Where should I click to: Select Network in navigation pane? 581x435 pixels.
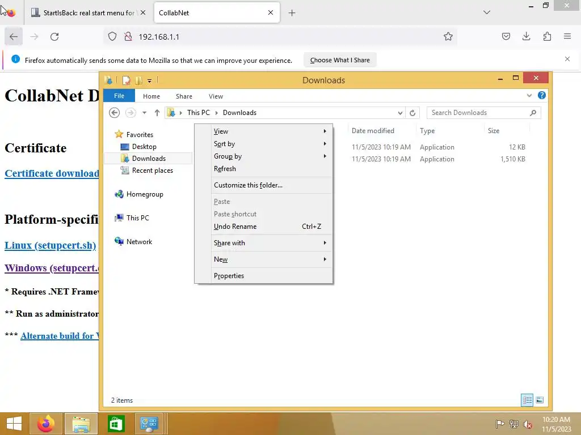(139, 241)
